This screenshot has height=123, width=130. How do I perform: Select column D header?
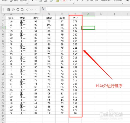pos(49,14)
